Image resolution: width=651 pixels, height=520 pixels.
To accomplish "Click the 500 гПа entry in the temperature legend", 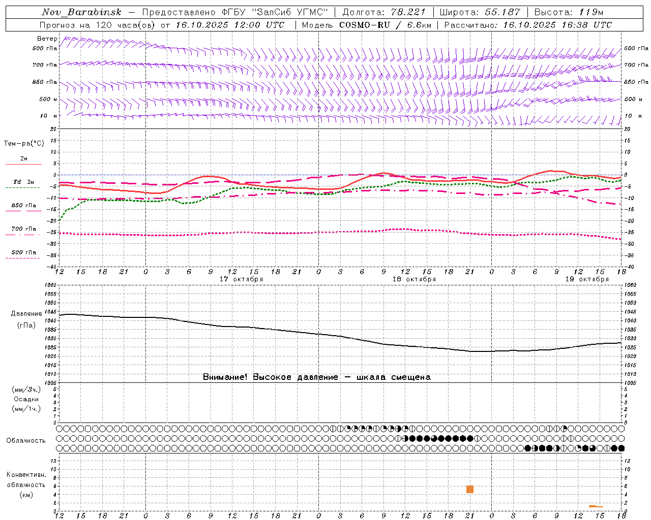I will pyautogui.click(x=24, y=252).
